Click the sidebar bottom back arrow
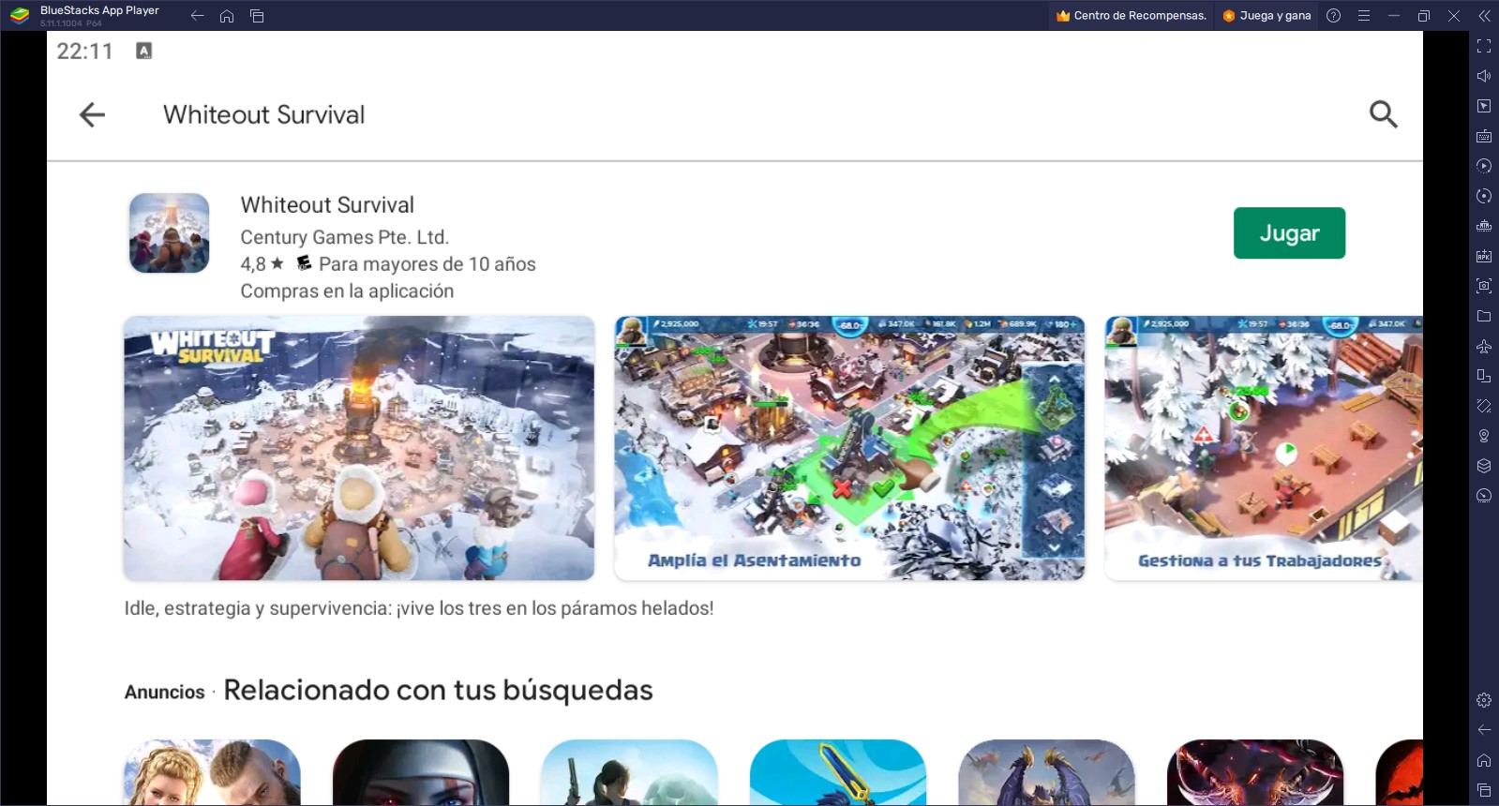The image size is (1499, 806). tap(1484, 730)
